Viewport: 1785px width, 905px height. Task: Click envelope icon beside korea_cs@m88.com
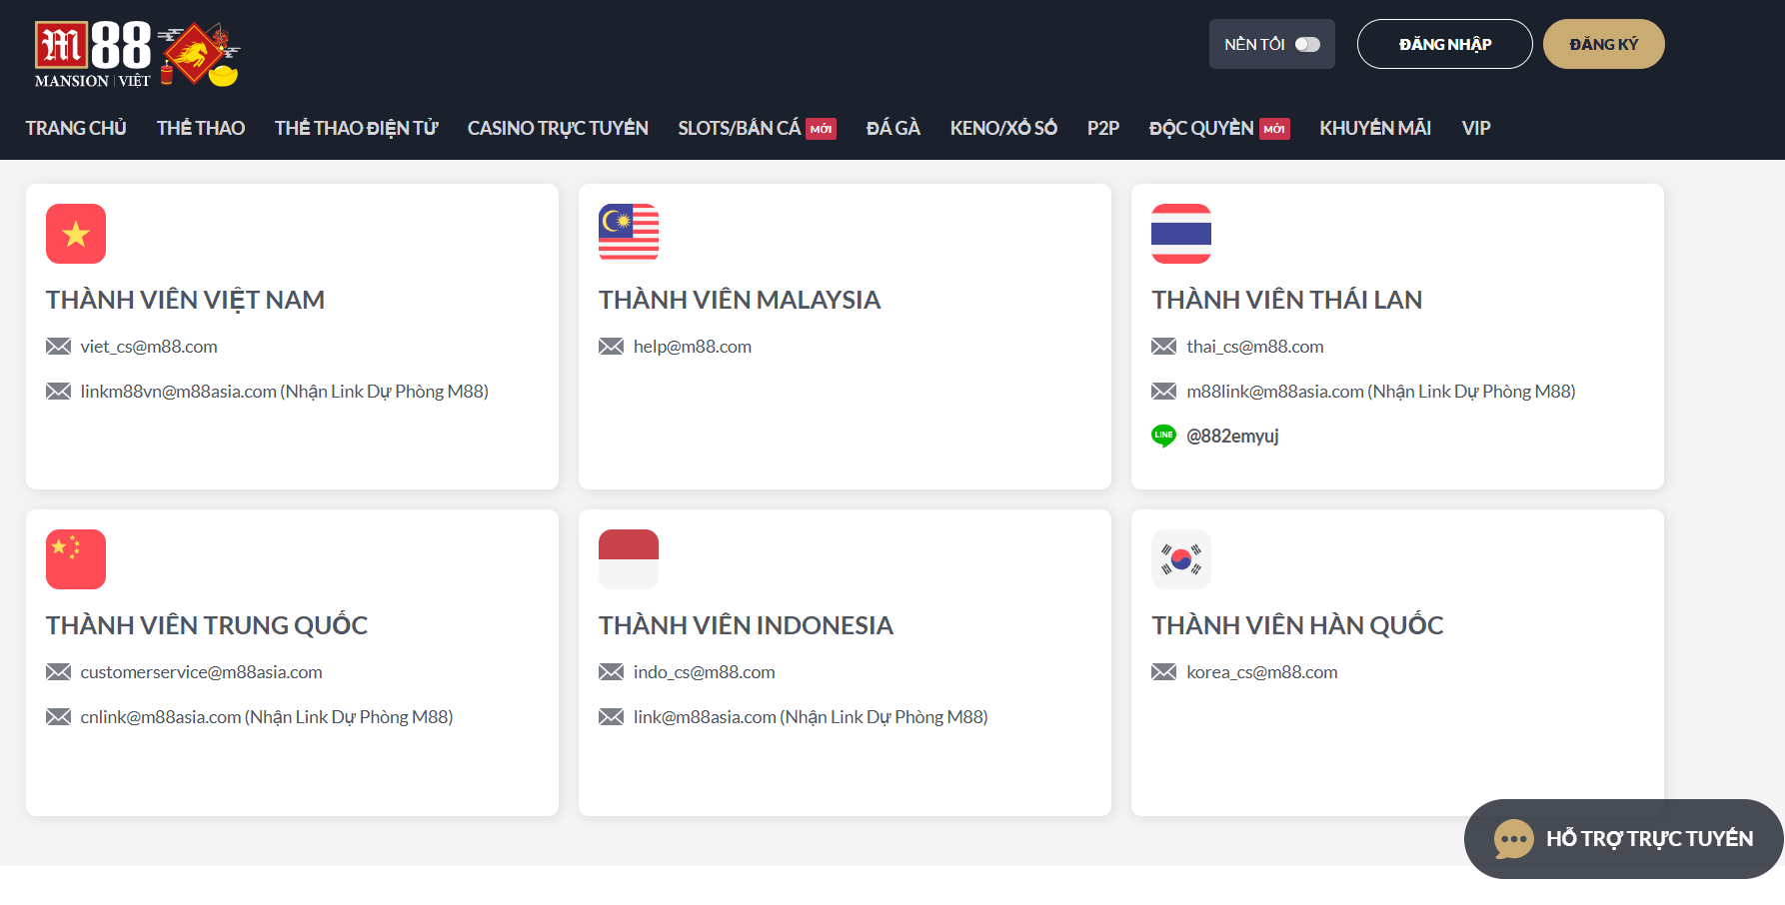coord(1164,672)
